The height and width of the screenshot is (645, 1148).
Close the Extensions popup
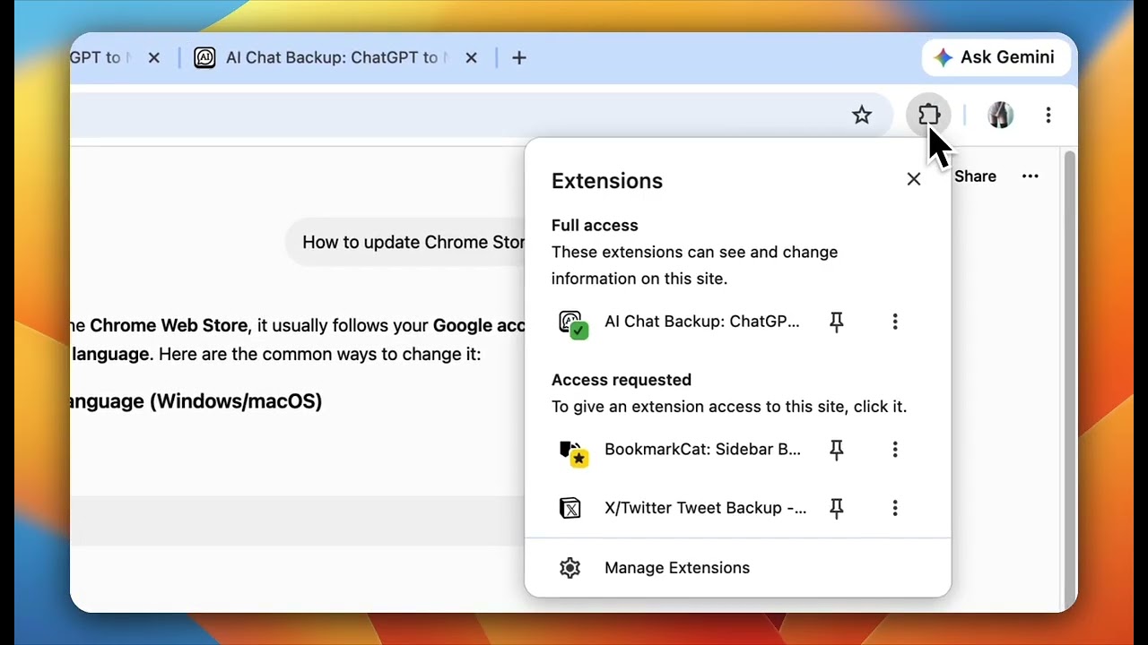coord(914,179)
